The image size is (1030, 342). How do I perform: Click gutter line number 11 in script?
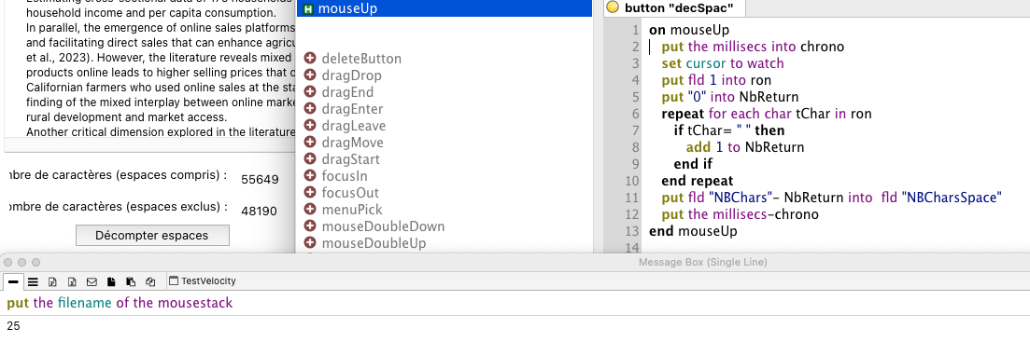point(632,198)
